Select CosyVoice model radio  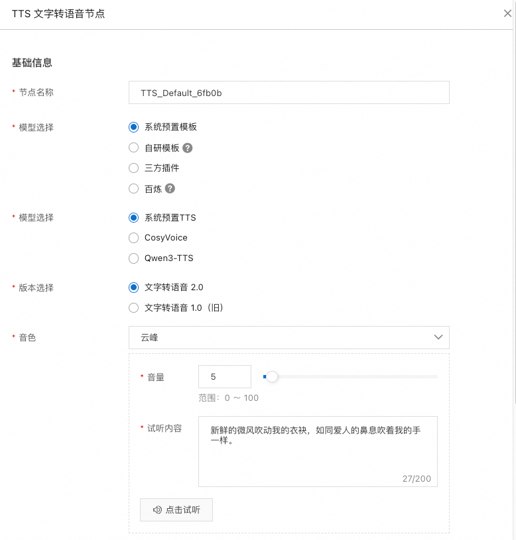coord(134,238)
